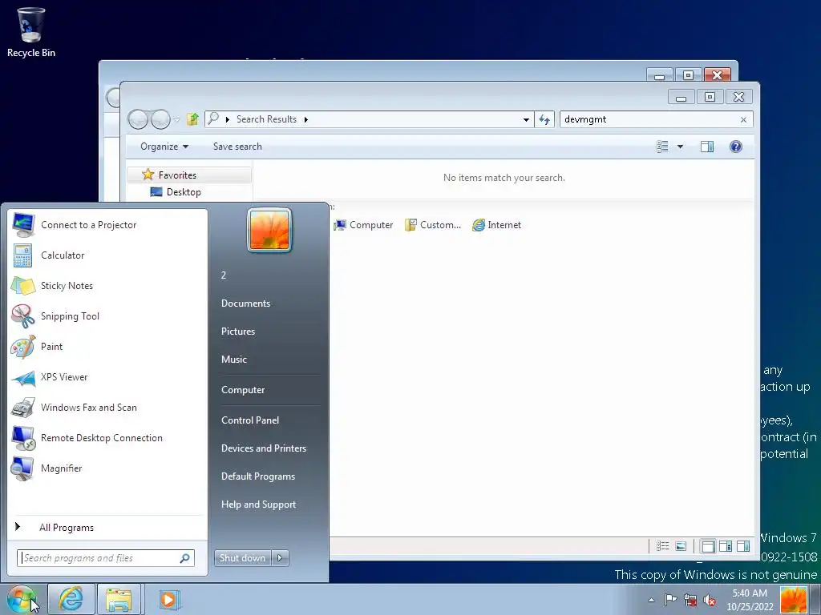The height and width of the screenshot is (615, 821).
Task: Click the network tray icon
Action: point(690,600)
